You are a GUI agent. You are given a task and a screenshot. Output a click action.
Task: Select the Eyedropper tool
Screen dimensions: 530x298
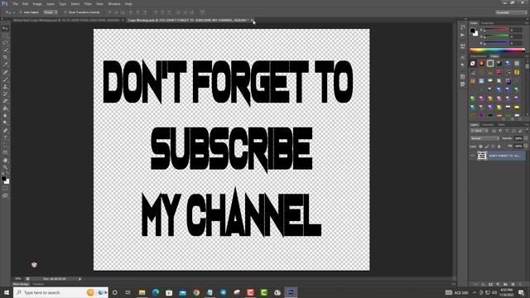tap(5, 65)
